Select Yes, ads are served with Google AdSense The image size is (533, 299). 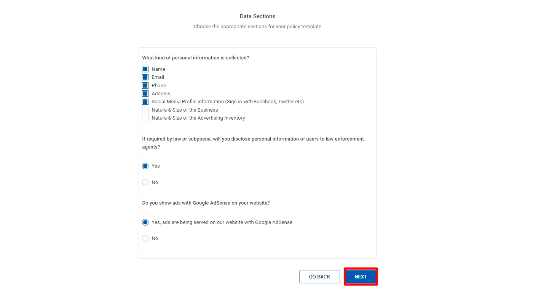click(x=145, y=222)
